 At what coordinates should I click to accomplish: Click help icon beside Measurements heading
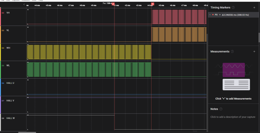[232, 52]
